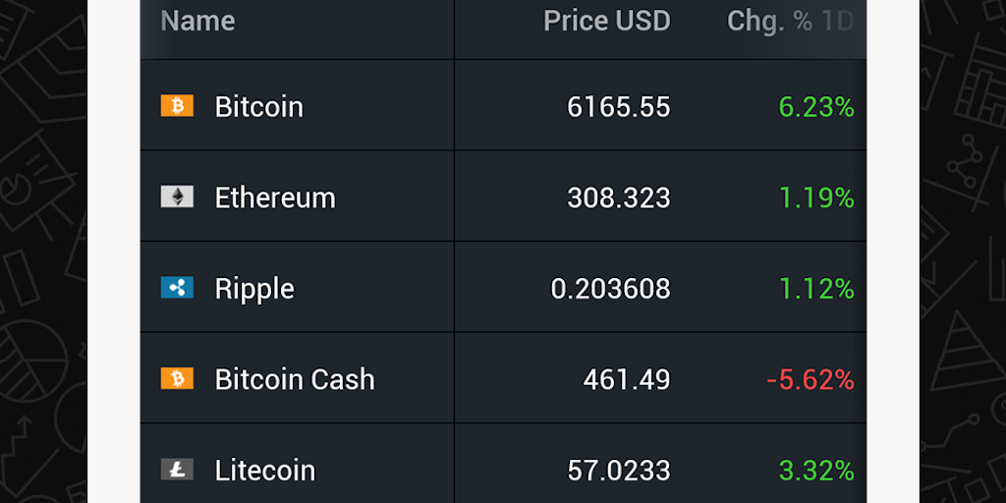Click the Ethereum diamond icon

(177, 196)
